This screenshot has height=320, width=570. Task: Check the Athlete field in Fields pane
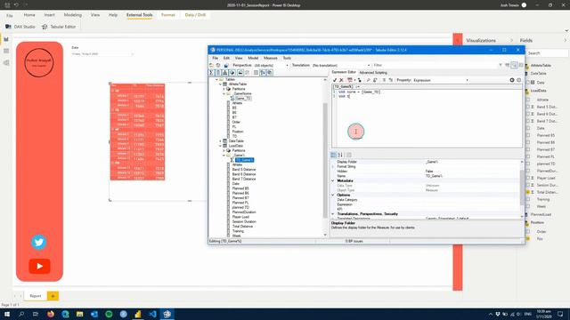(528, 100)
